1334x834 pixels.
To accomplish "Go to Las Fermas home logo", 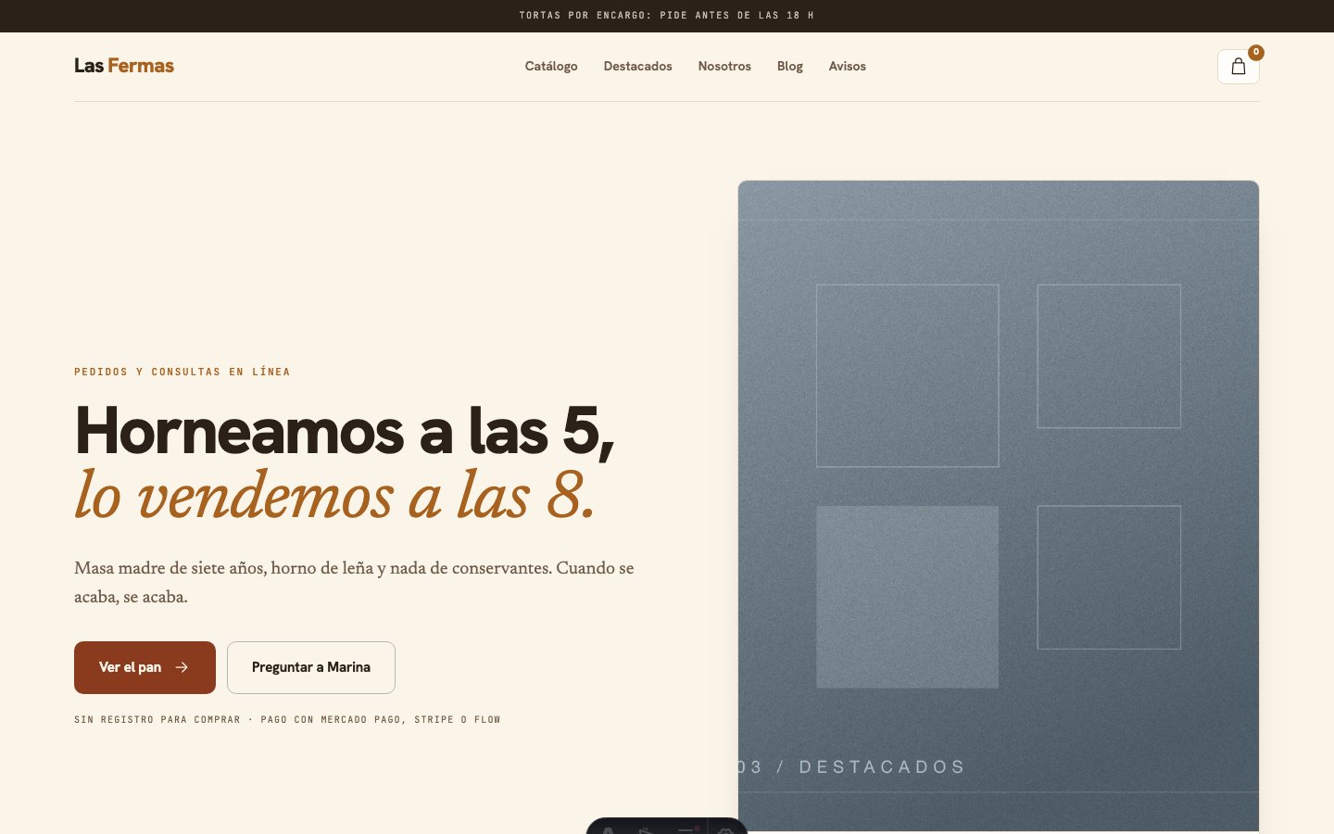I will pyautogui.click(x=124, y=66).
